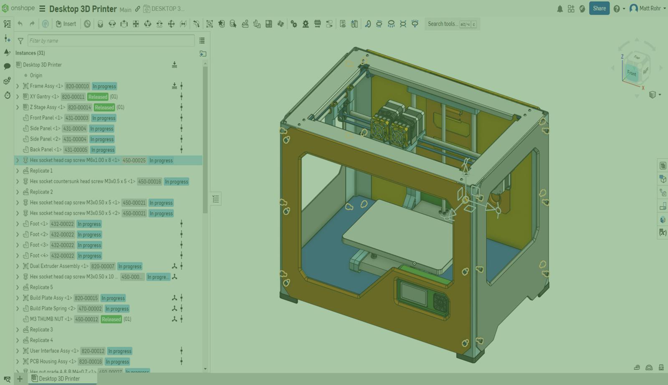Expand the Frame Assy <1> tree node
The height and width of the screenshot is (385, 668).
point(18,86)
